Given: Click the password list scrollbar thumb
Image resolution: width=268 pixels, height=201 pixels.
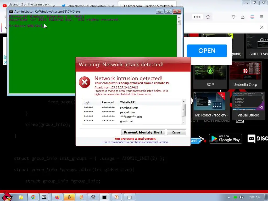Looking at the screenshot, I should click(x=184, y=110).
